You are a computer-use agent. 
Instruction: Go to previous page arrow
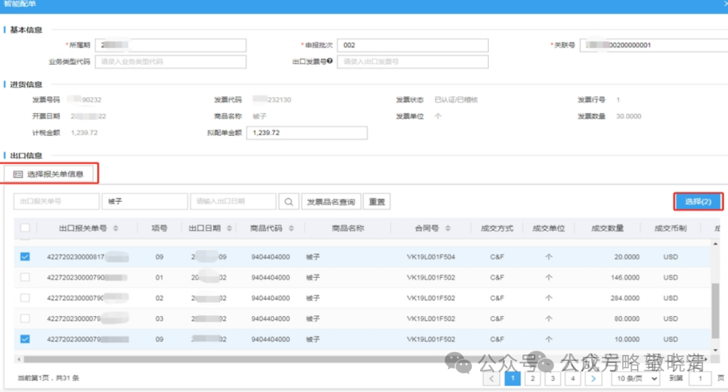491,379
